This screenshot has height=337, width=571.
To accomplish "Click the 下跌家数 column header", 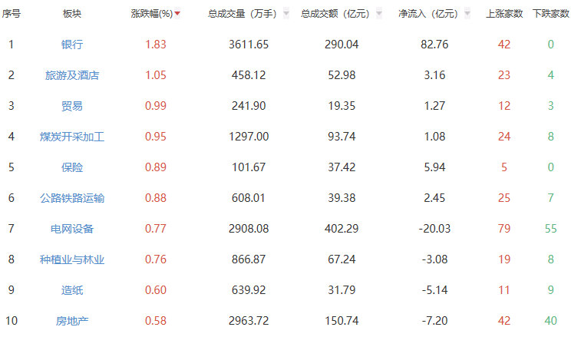I will (x=550, y=13).
